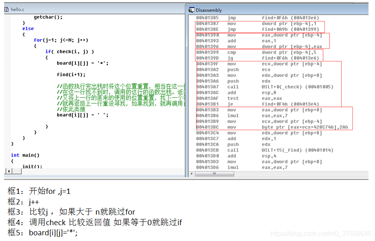Click the find(i+1); line

(71, 74)
